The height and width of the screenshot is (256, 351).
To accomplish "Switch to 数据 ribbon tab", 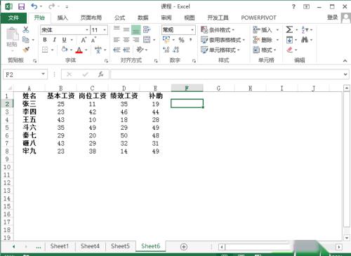I will [143, 18].
